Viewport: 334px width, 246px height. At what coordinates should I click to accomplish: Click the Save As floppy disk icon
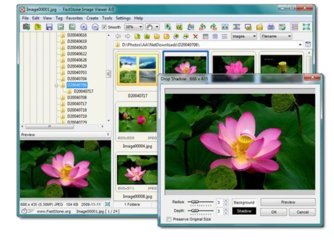pyautogui.click(x=49, y=27)
